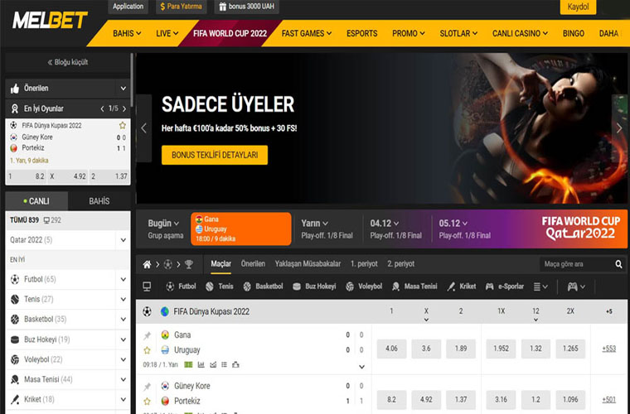The width and height of the screenshot is (630, 414).
Task: Go to next banner slide
Action: [619, 128]
